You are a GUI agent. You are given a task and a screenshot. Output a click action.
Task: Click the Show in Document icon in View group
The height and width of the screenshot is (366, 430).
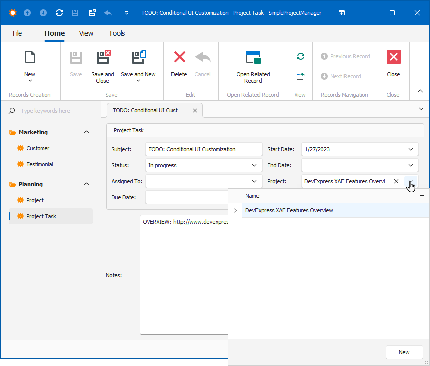(x=301, y=76)
